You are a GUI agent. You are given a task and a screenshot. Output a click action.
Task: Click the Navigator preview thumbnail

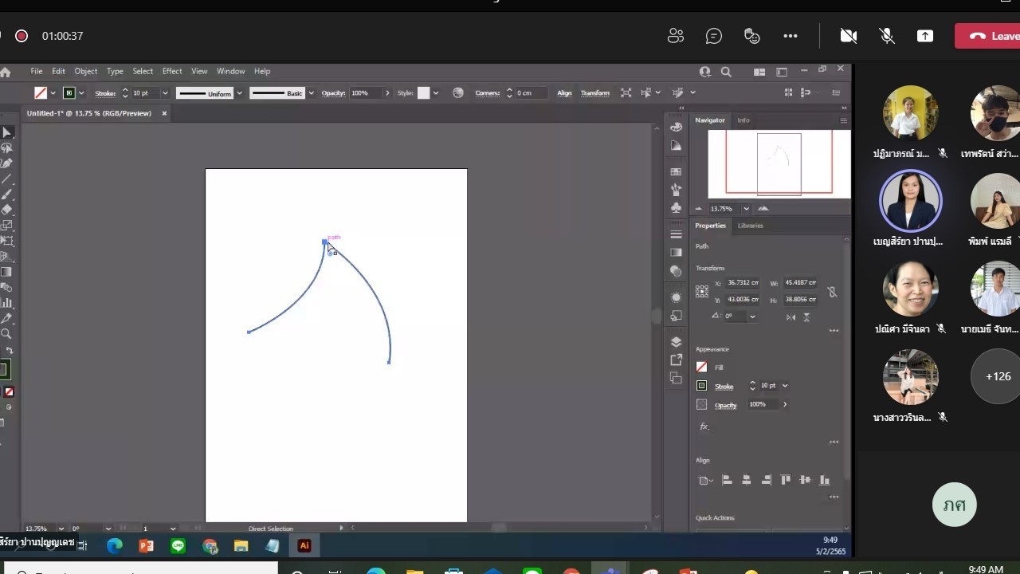(779, 163)
